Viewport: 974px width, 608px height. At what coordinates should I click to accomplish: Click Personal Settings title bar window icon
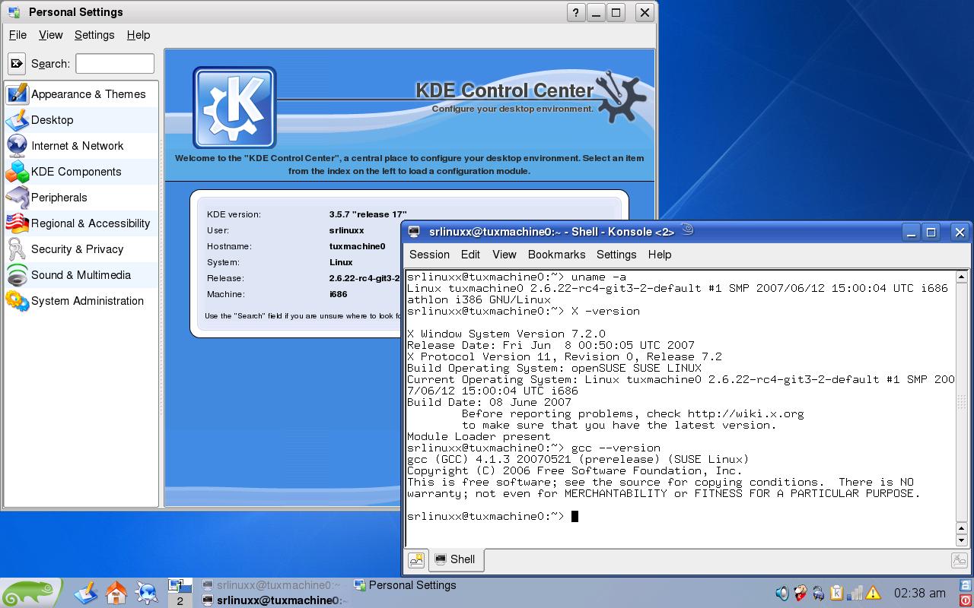(14, 12)
